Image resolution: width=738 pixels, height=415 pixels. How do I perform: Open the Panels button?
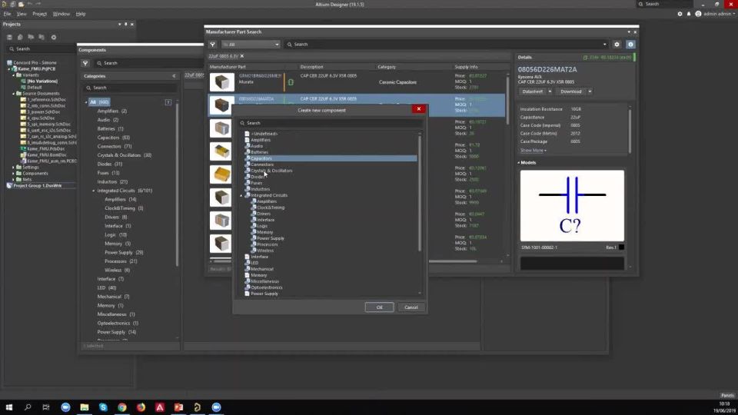pos(727,395)
